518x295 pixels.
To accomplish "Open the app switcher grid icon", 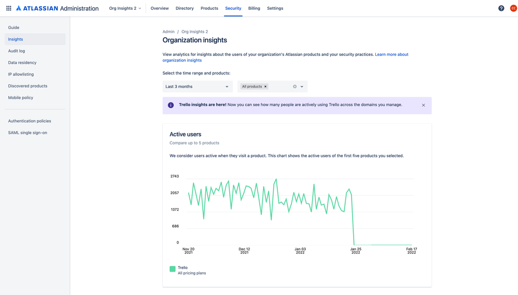I will (x=9, y=8).
